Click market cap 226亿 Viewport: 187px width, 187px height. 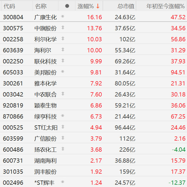coord(127,150)
